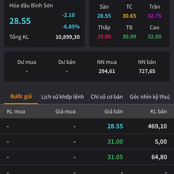174x174 pixels.
Task: Click the high price 32.00
Action: coord(155,37)
